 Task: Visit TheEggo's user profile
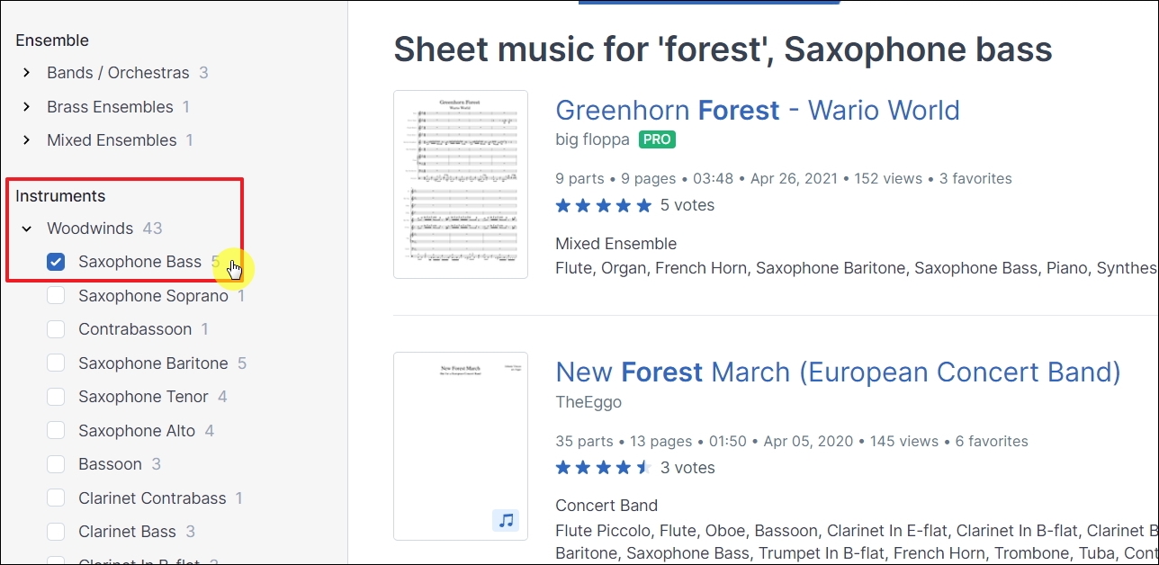pyautogui.click(x=588, y=402)
